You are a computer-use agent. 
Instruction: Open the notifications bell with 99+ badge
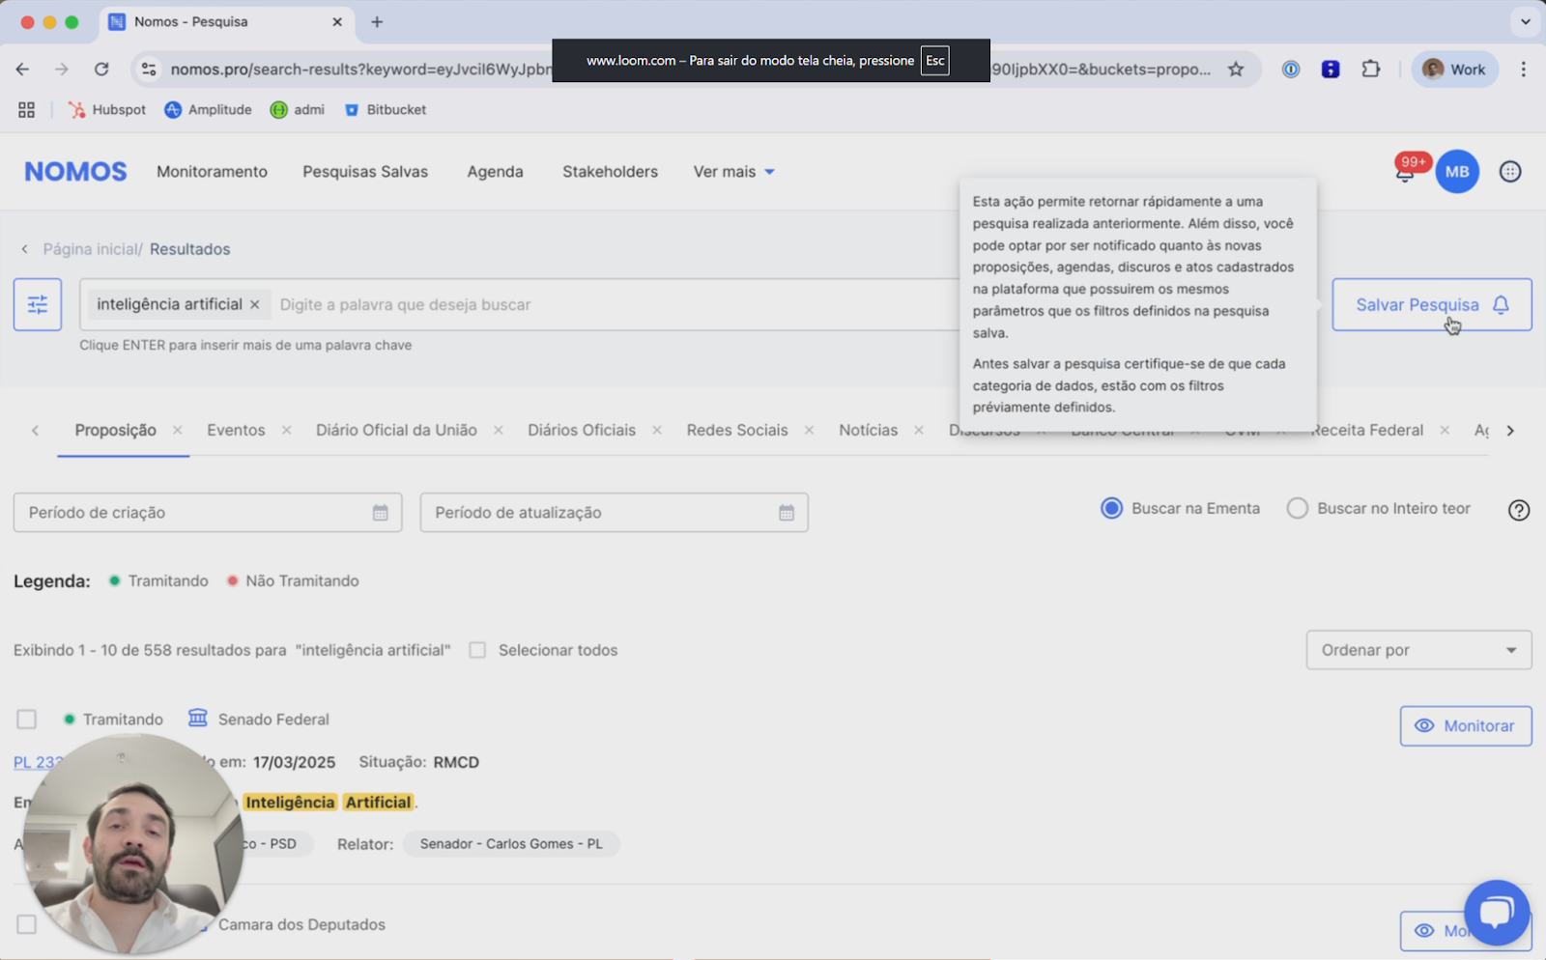click(1407, 171)
